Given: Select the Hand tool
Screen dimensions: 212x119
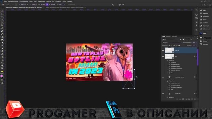Looking at the screenshot, I should 2,65.
